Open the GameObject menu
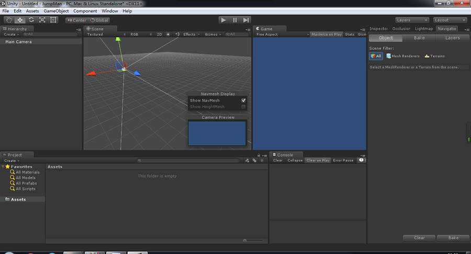 pyautogui.click(x=56, y=11)
